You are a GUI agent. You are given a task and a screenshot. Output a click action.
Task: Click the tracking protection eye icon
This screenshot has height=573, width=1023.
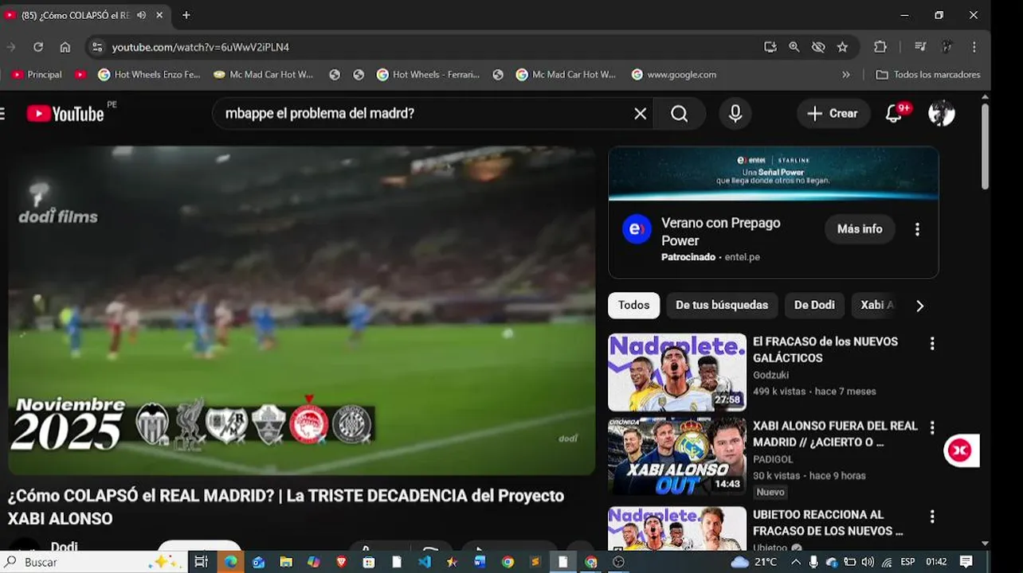818,47
